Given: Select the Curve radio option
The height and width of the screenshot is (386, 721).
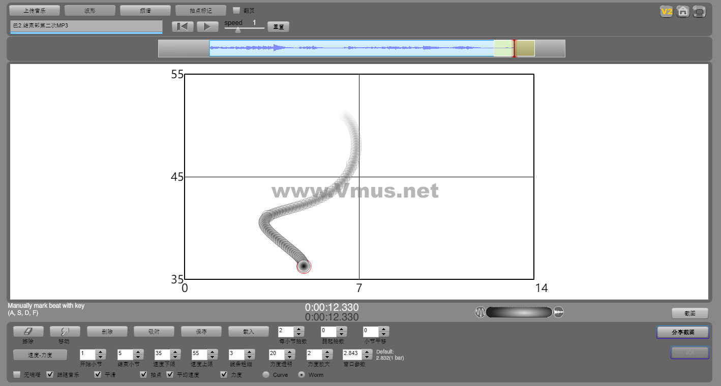Looking at the screenshot, I should pos(266,375).
